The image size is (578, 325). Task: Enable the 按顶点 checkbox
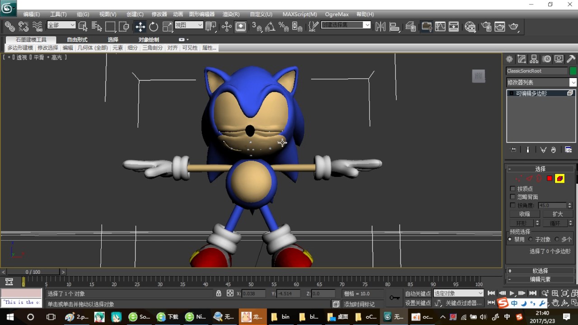[513, 189]
